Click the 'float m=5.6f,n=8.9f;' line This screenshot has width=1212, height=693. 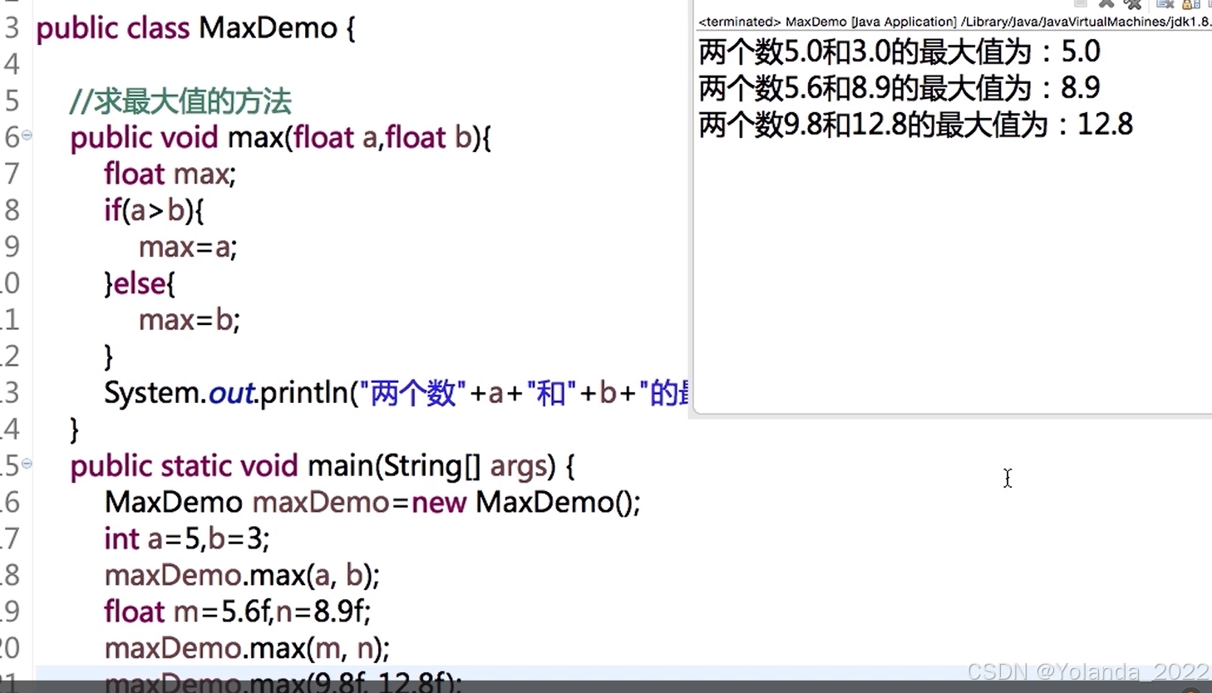click(238, 612)
